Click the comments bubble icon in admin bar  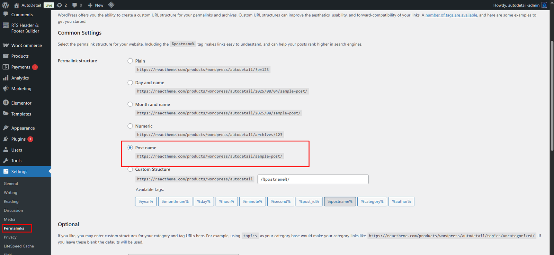tap(75, 5)
